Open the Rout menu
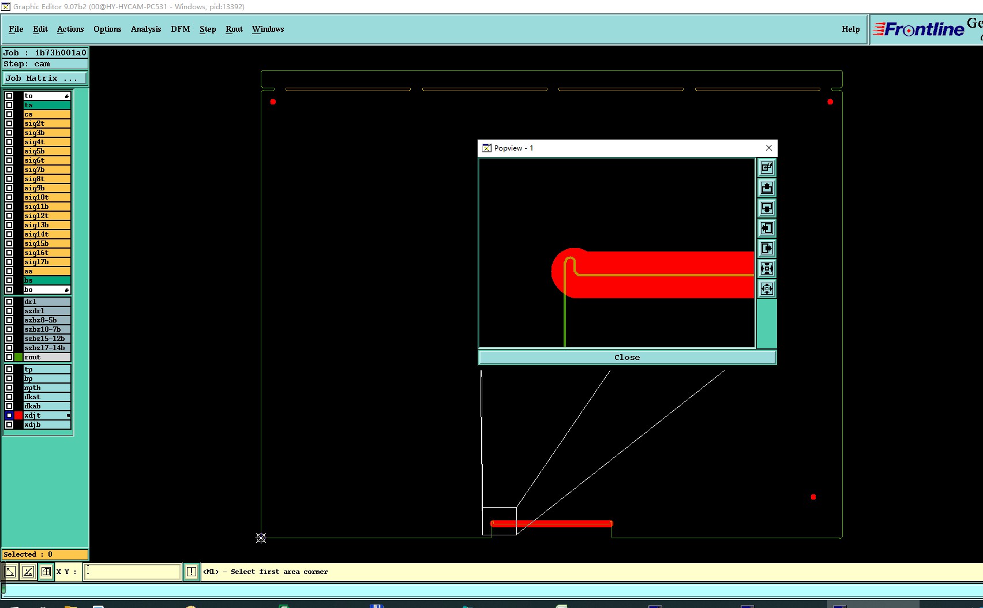The height and width of the screenshot is (608, 983). [x=234, y=29]
